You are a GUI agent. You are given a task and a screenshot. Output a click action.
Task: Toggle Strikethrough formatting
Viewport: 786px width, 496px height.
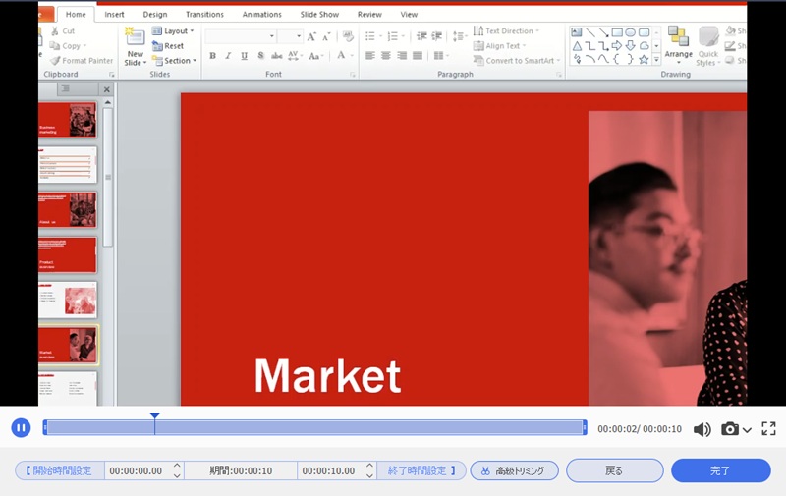(277, 56)
